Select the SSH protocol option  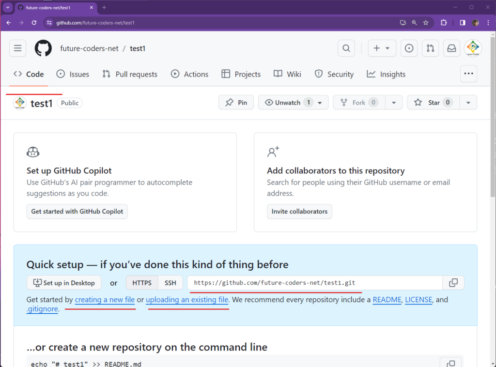[x=170, y=283]
